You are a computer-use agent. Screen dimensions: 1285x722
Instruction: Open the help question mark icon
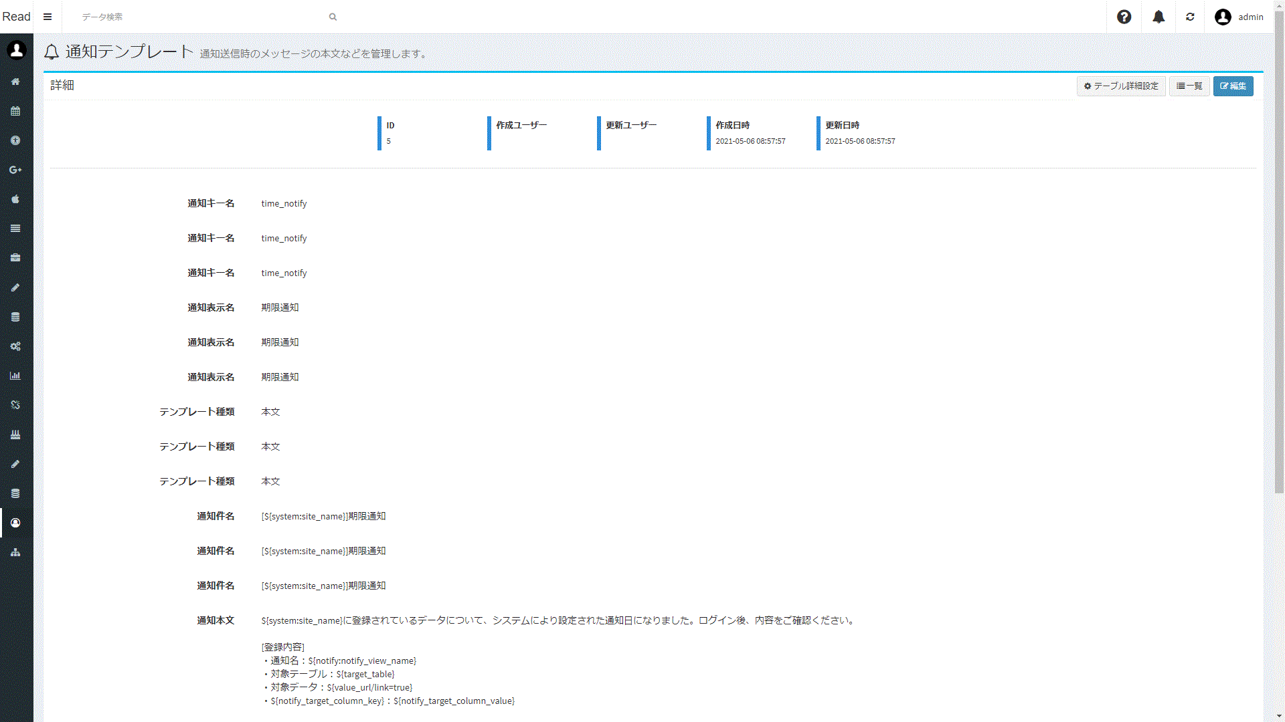click(x=1124, y=17)
